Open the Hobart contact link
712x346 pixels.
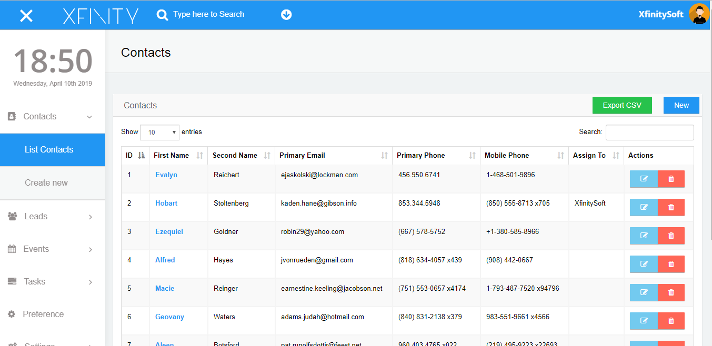pos(166,203)
